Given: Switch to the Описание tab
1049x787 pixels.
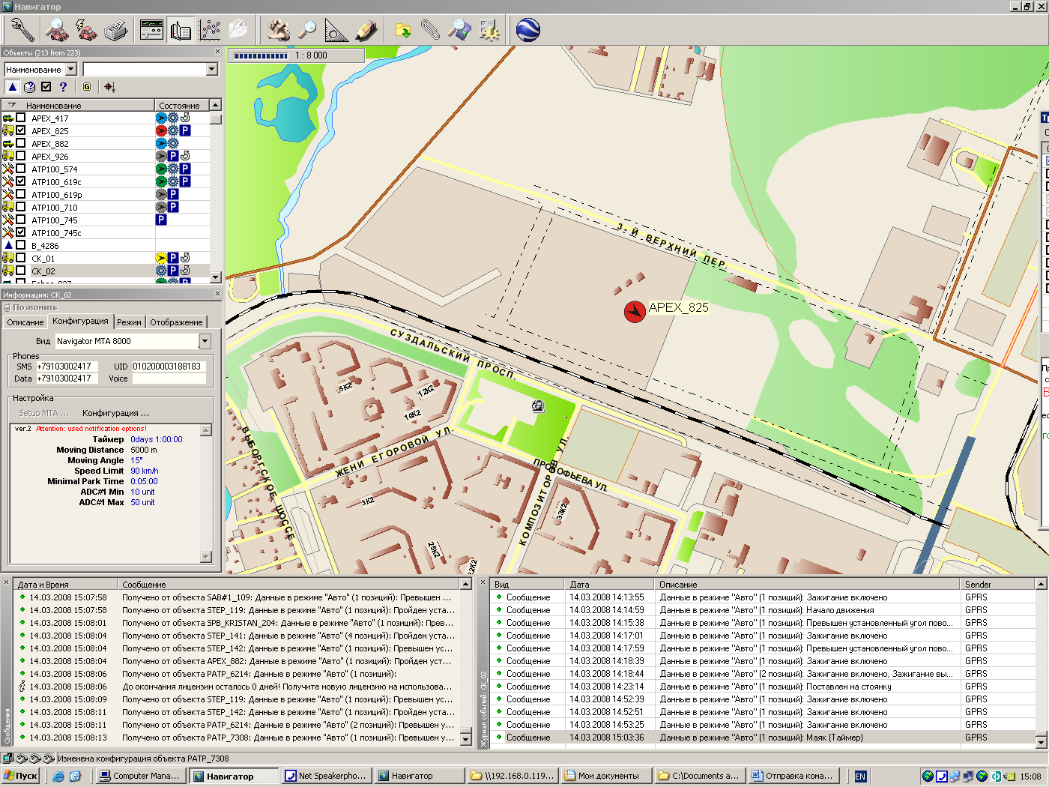Looking at the screenshot, I should tap(25, 322).
